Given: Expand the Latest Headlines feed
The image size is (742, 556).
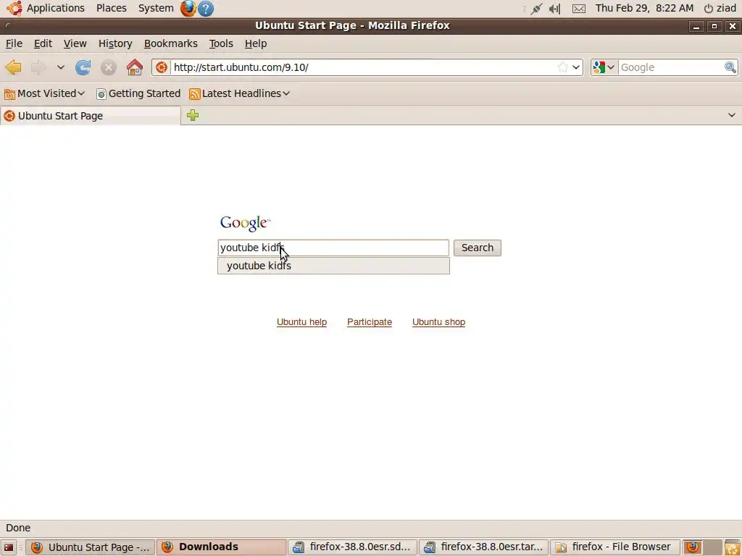Looking at the screenshot, I should point(239,93).
